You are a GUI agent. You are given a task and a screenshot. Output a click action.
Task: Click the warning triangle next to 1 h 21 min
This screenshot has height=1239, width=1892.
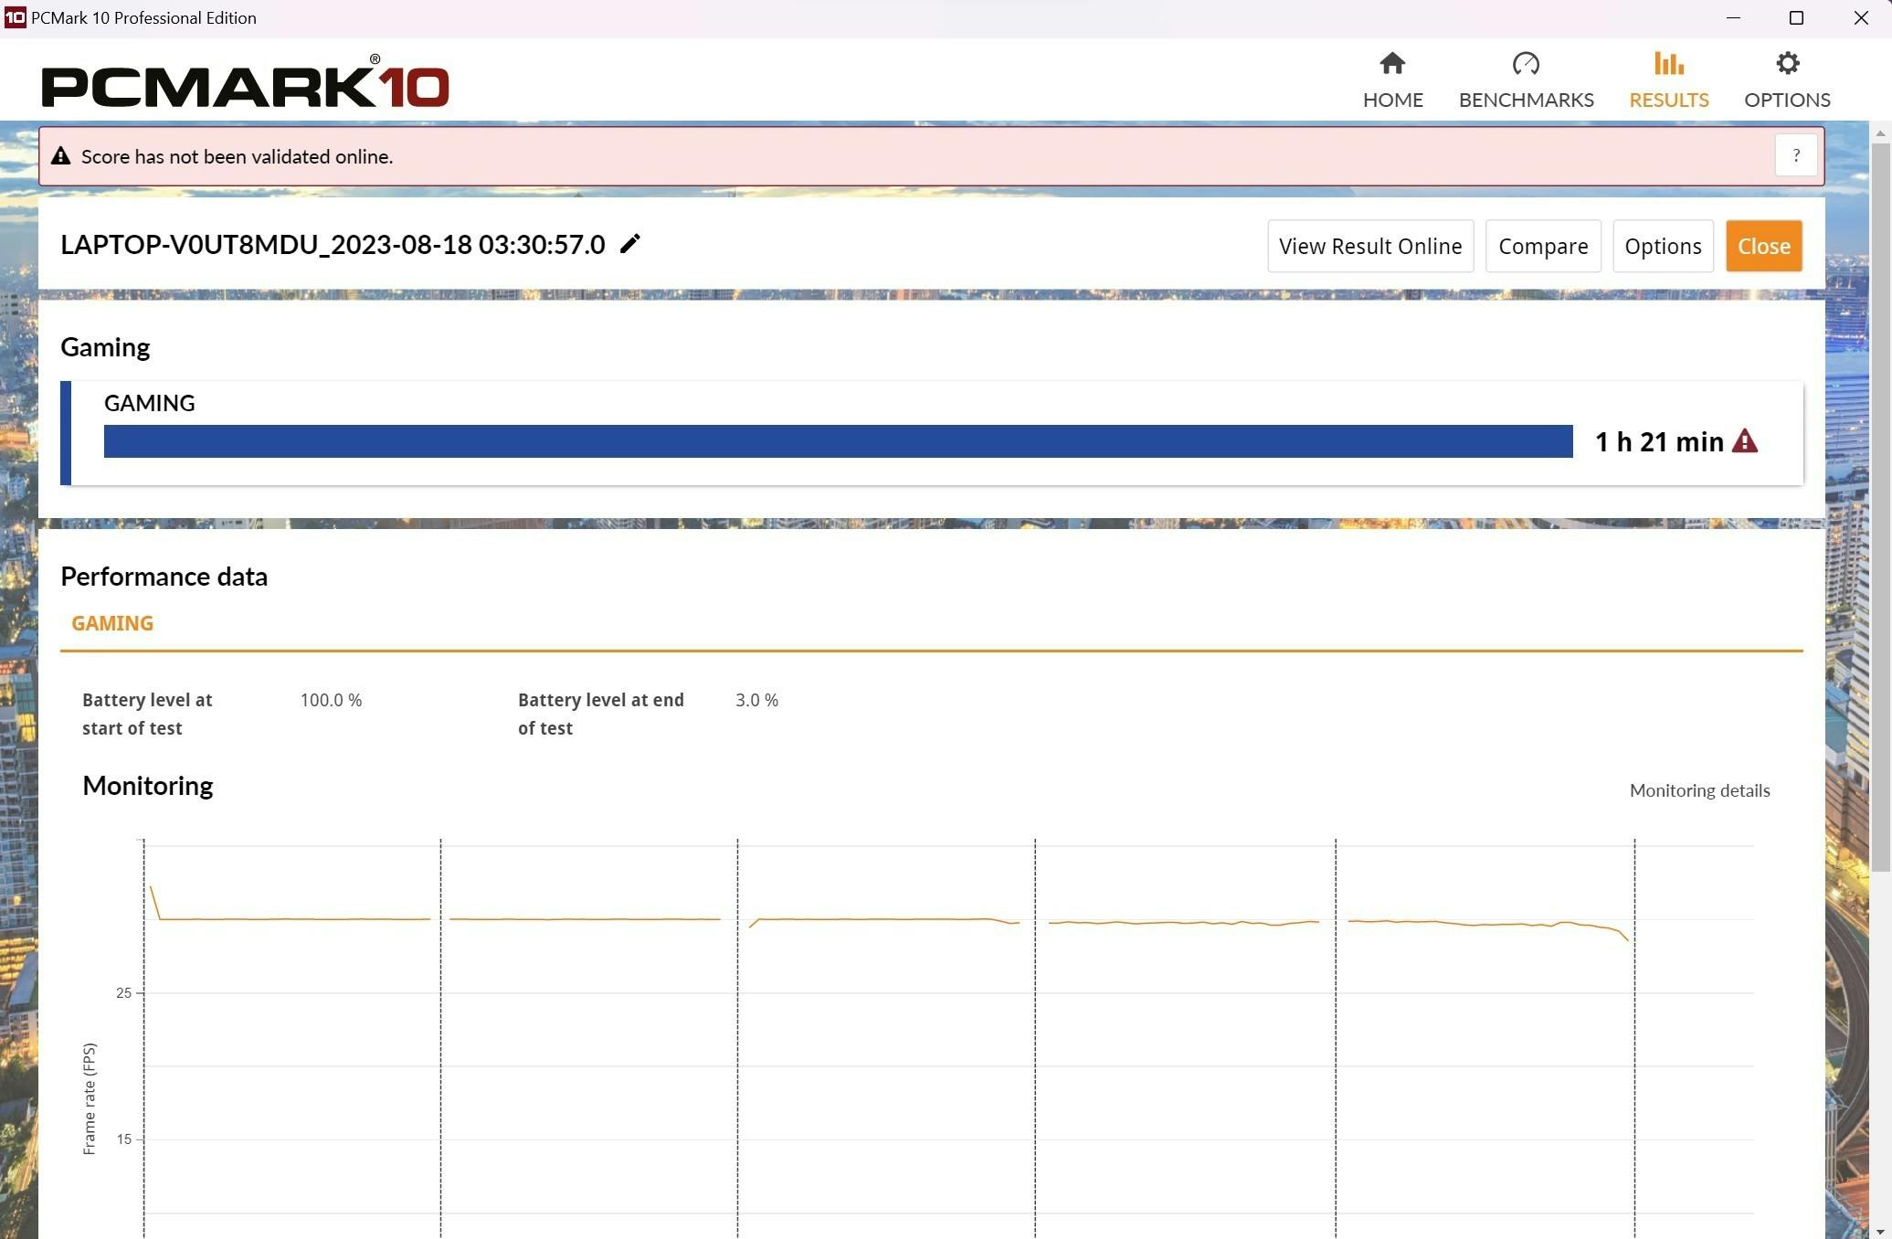click(1744, 441)
